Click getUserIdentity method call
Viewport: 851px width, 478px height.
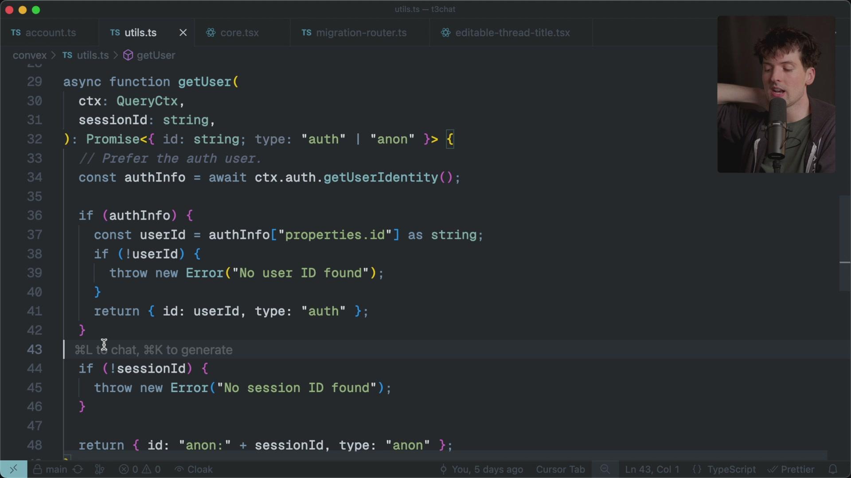click(381, 177)
